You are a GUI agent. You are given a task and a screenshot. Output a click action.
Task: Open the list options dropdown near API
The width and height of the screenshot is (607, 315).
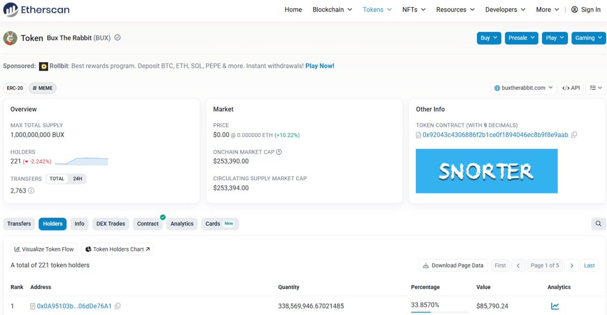click(x=595, y=88)
